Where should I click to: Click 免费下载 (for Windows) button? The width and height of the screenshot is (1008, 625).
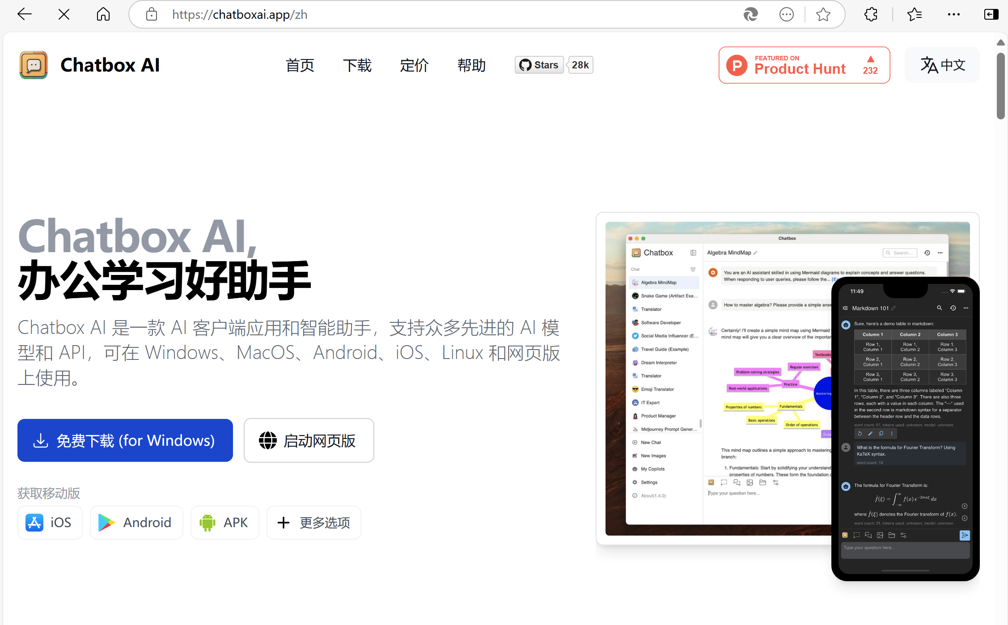point(125,440)
